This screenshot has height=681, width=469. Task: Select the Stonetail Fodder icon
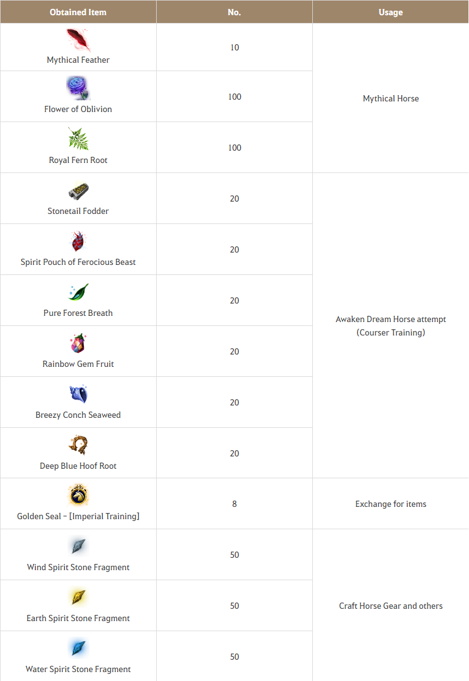(78, 191)
